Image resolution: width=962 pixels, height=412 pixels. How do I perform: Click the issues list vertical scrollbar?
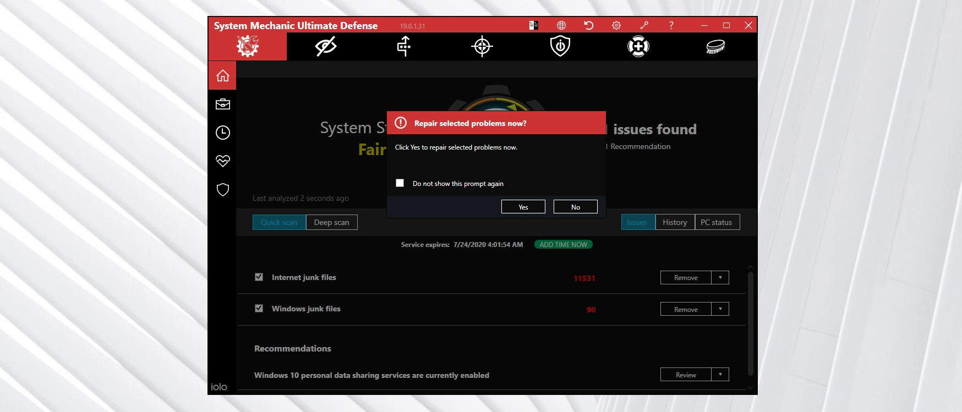click(750, 322)
